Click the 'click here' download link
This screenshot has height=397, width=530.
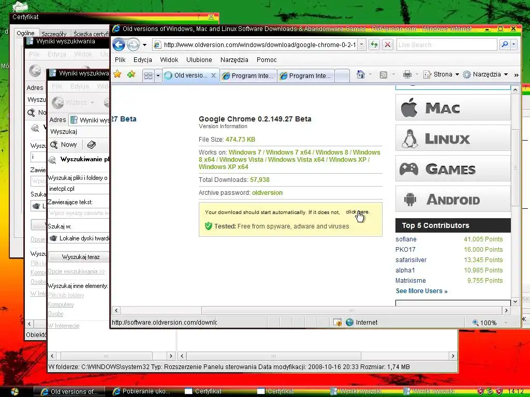pos(357,212)
